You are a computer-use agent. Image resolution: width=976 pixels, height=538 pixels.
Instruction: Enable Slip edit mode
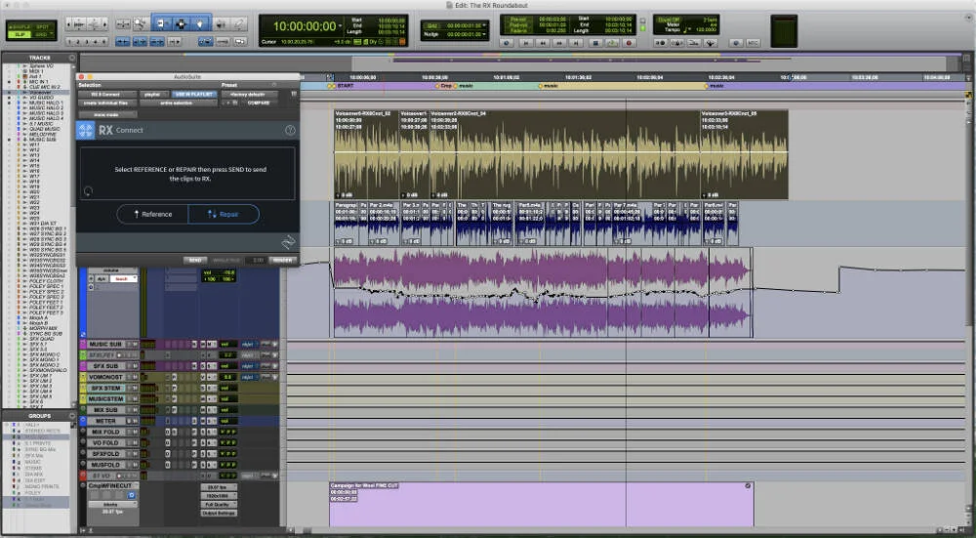pyautogui.click(x=20, y=34)
